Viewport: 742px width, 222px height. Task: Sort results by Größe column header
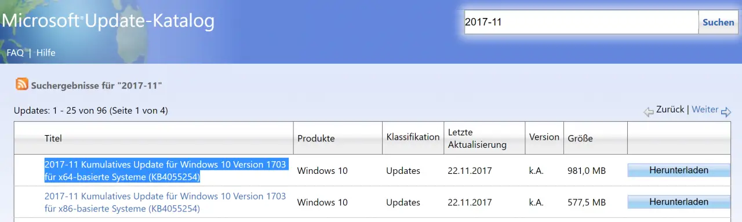pos(580,139)
